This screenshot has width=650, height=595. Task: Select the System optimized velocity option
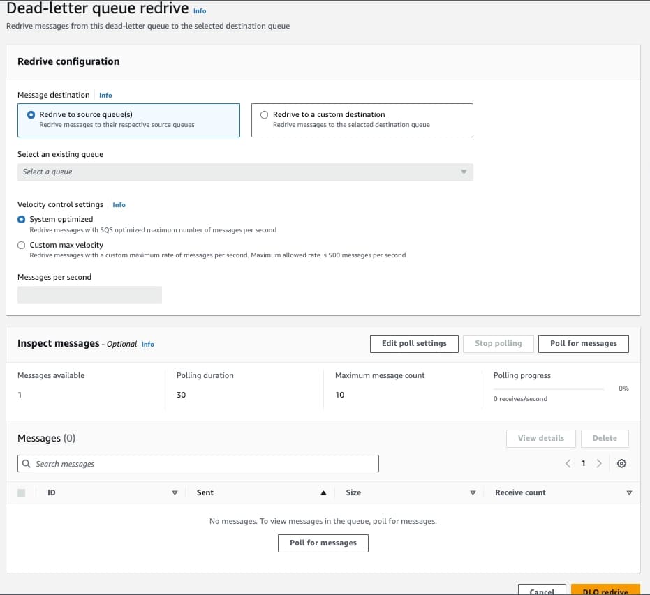click(x=22, y=219)
